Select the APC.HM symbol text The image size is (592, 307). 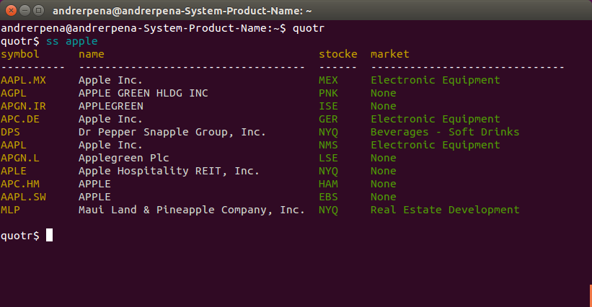[20, 184]
